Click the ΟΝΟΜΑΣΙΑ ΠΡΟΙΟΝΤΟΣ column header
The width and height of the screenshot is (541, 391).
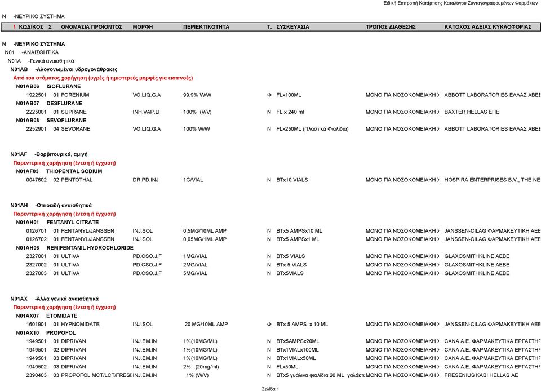(91, 27)
